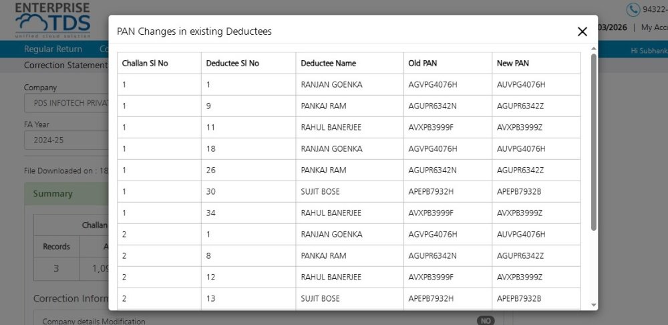Open the Company dropdown

[x=65, y=104]
